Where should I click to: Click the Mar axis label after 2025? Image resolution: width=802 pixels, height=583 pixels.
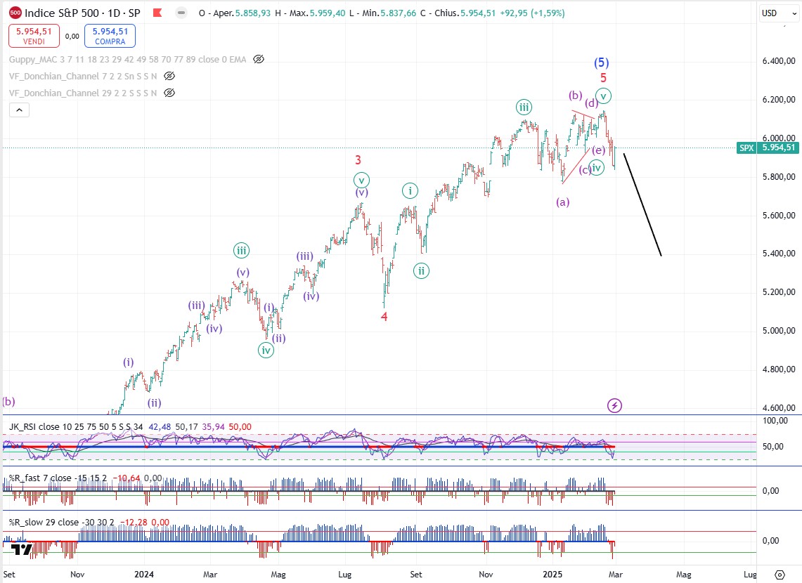(615, 575)
